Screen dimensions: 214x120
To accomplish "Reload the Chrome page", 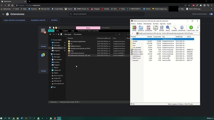I will pos(9,5).
